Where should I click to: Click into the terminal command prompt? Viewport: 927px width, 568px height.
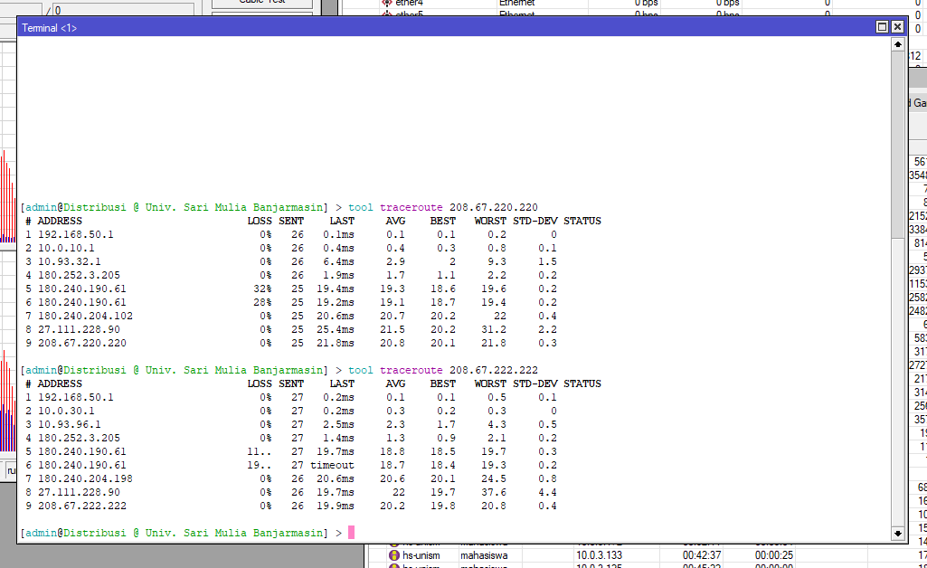[353, 533]
